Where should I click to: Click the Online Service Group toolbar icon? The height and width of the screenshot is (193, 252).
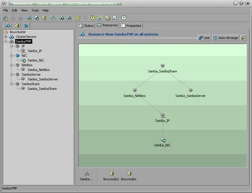tap(62, 18)
